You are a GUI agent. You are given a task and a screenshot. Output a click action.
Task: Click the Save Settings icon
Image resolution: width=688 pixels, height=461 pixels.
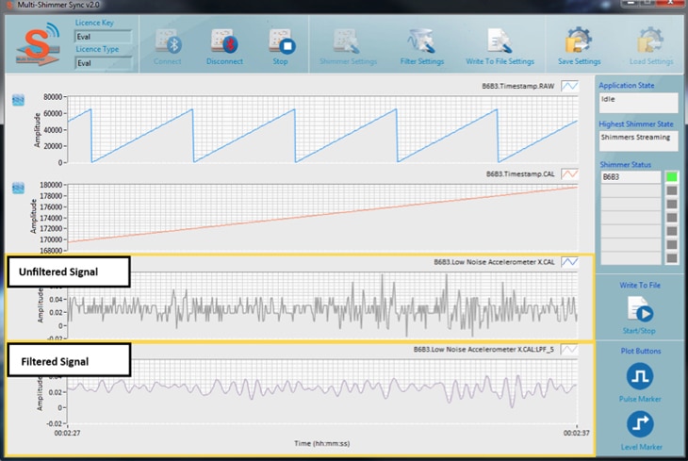(579, 41)
